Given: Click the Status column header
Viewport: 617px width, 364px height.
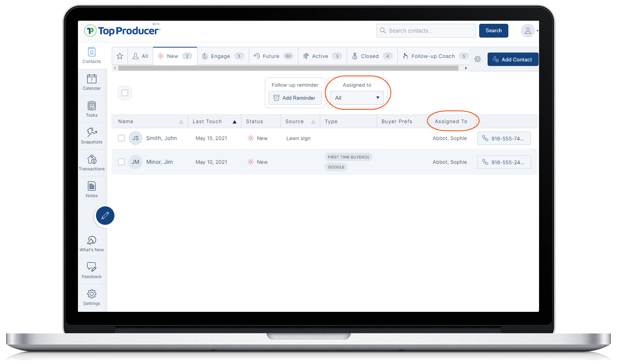Looking at the screenshot, I should pyautogui.click(x=255, y=122).
